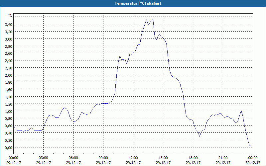Select the 0,80 temperature label

pos(9,119)
